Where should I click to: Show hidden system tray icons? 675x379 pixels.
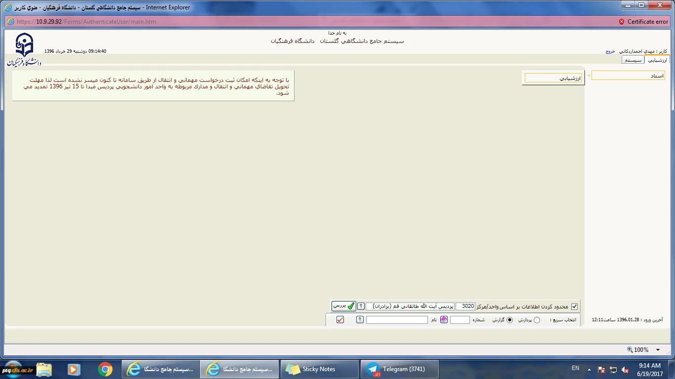click(589, 369)
